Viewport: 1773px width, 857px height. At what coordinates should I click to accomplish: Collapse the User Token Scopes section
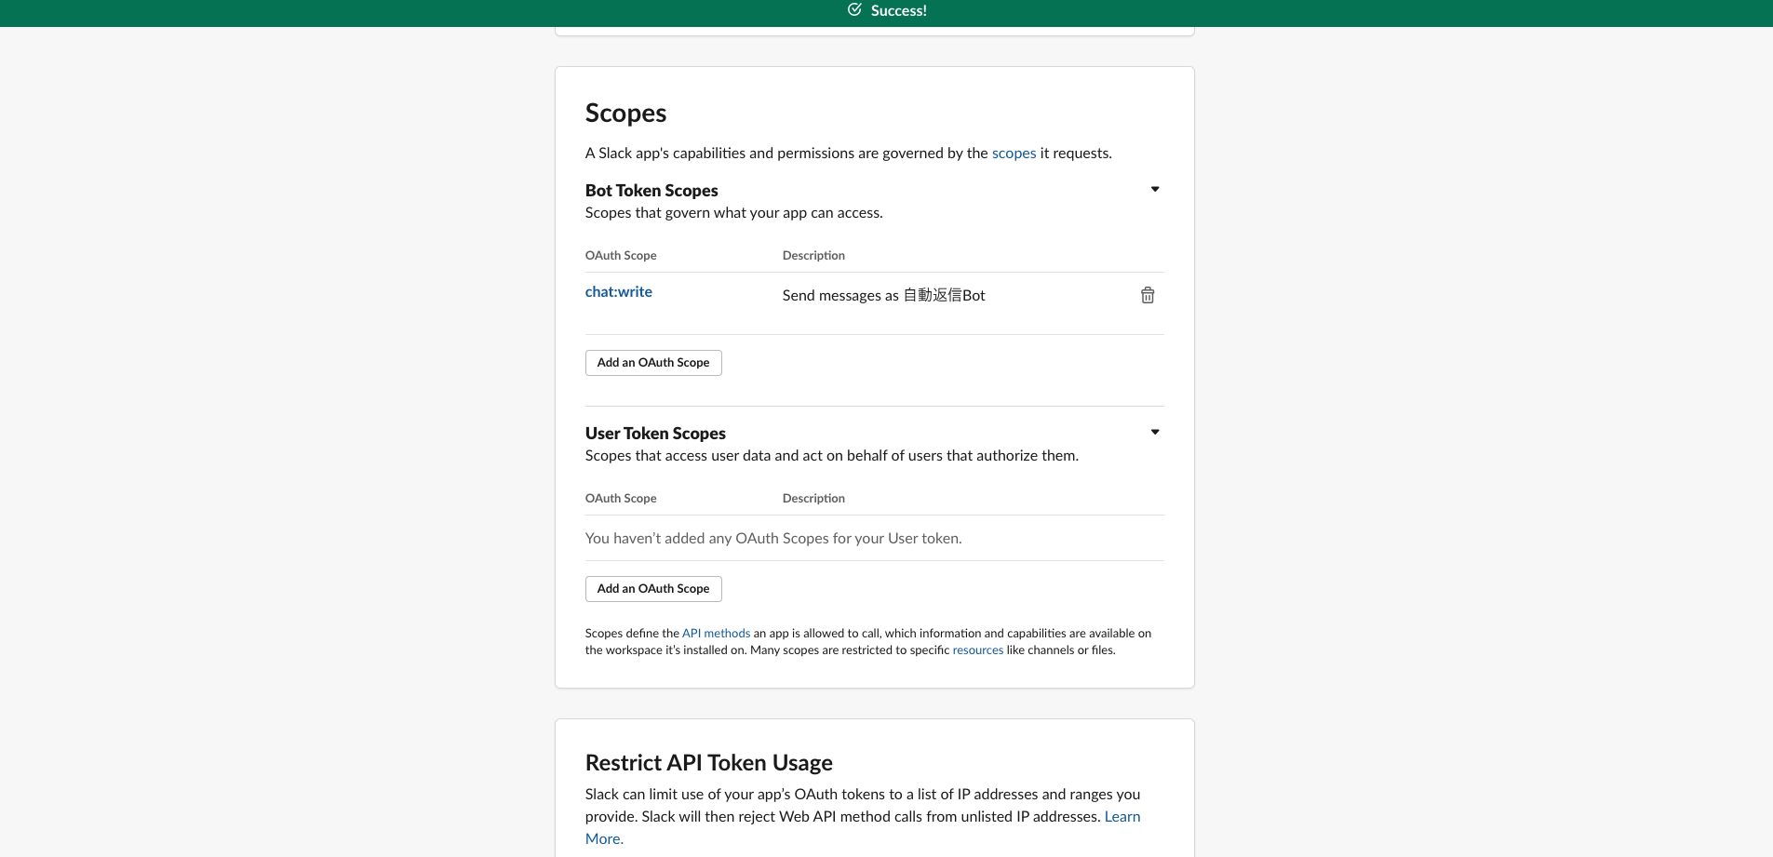[1153, 432]
